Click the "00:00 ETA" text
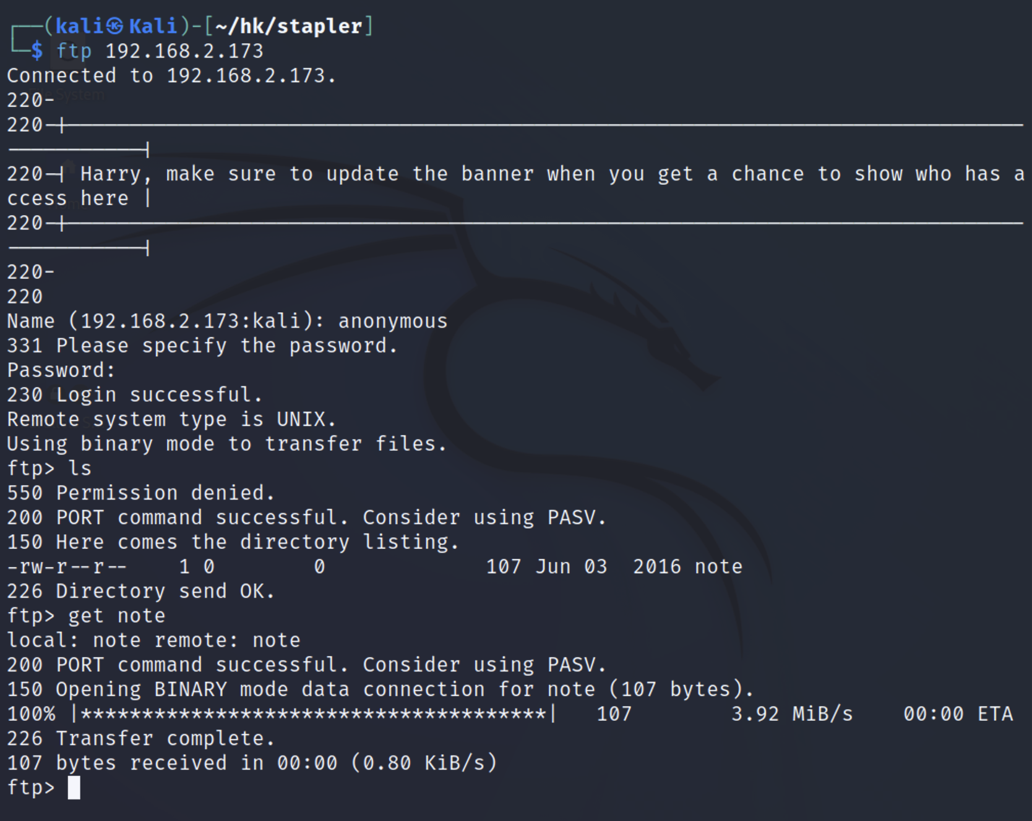Viewport: 1032px width, 821px height. coord(958,714)
